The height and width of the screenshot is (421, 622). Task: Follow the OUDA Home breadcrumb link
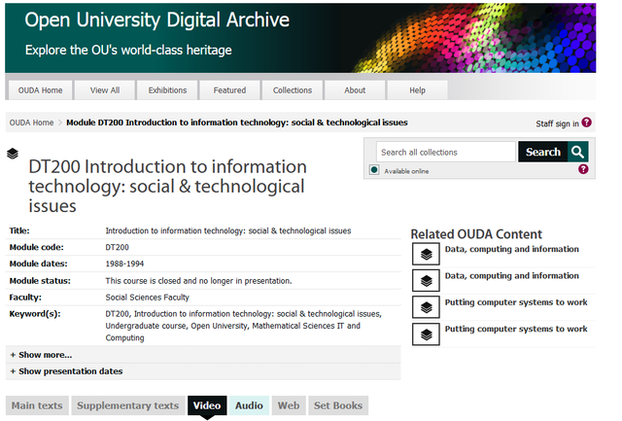[31, 123]
